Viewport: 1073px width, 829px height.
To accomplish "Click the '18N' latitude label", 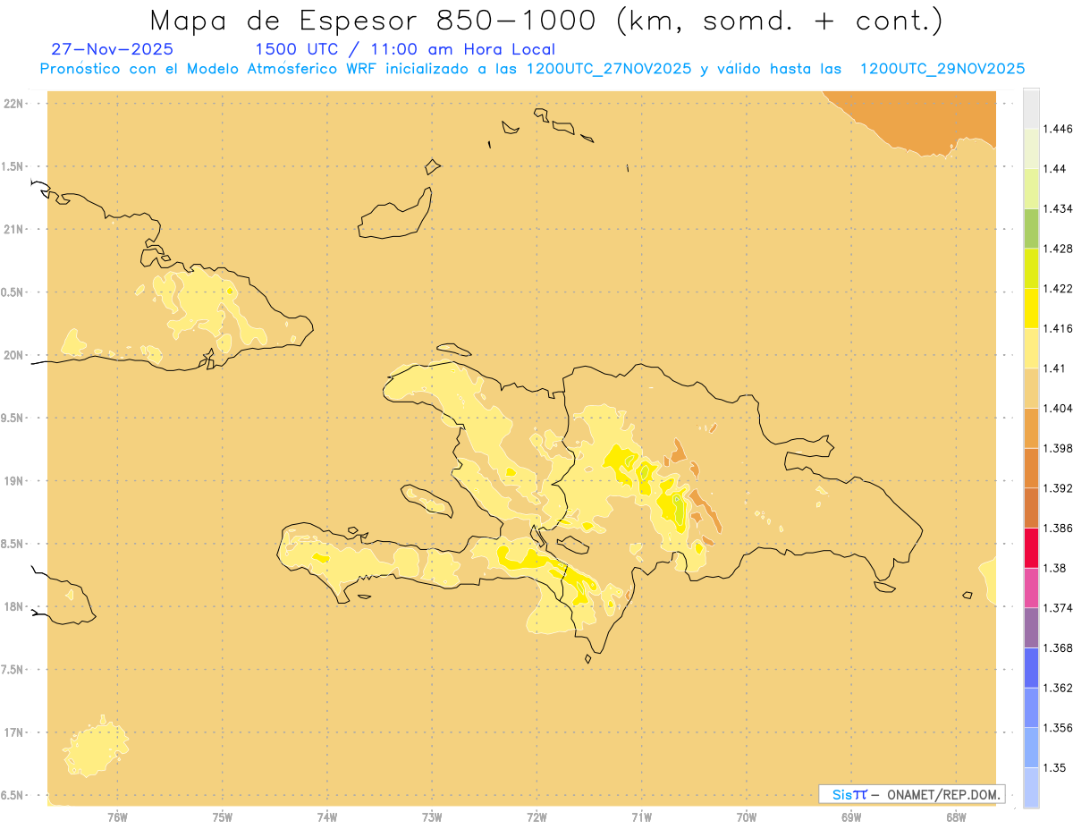I will click(x=14, y=606).
